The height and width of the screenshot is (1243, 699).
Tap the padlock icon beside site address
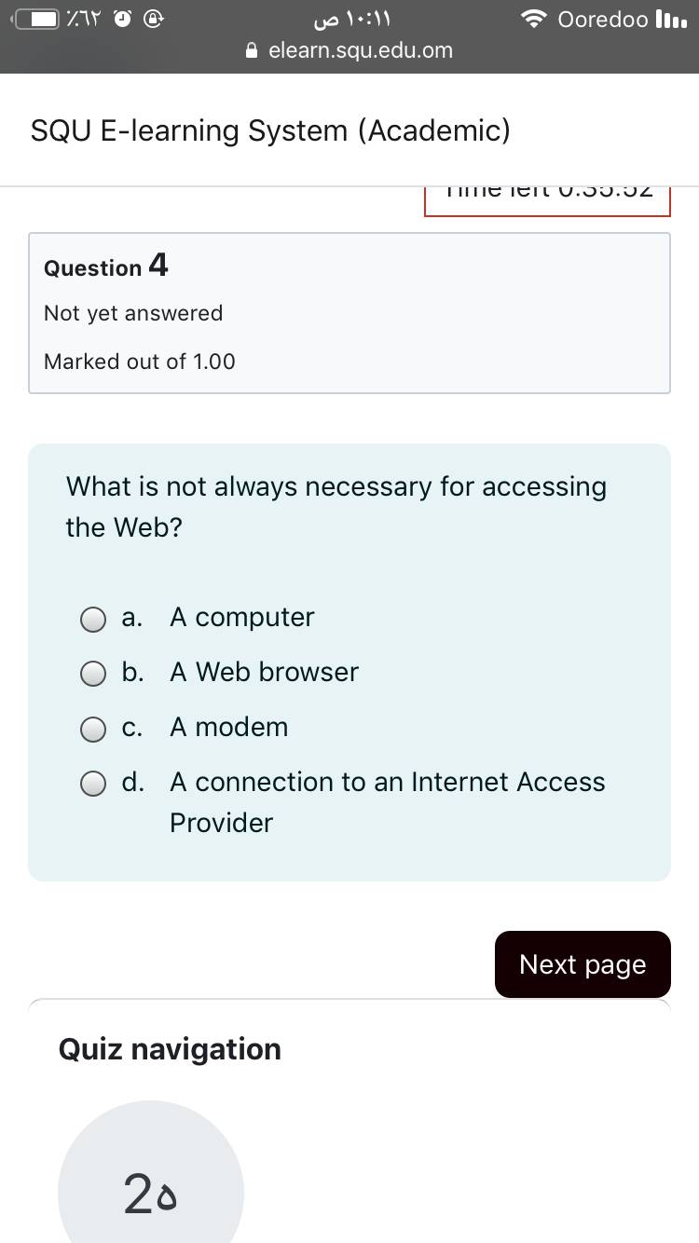[x=252, y=51]
